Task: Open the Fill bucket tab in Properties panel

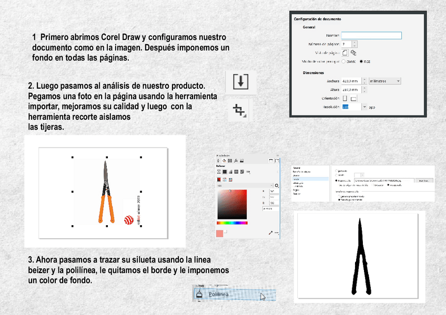Action: [224, 161]
